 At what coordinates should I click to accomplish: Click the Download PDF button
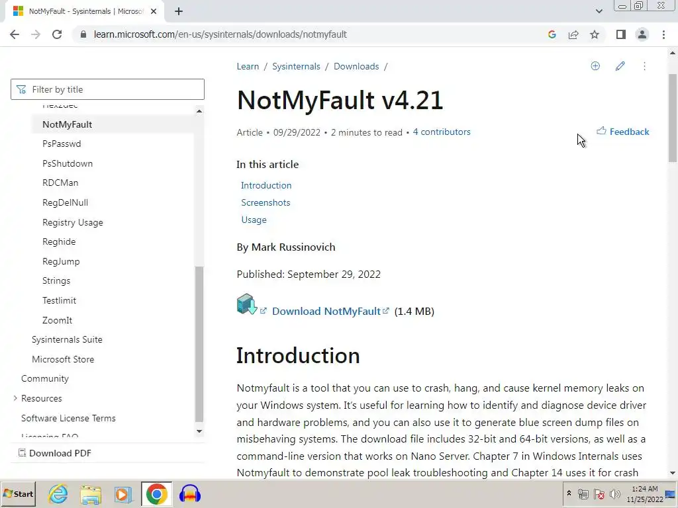pyautogui.click(x=54, y=453)
